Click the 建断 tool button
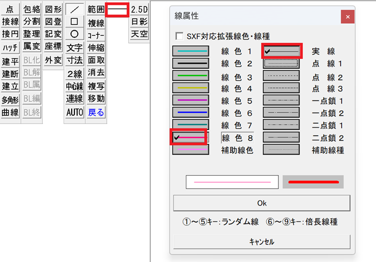 10,74
